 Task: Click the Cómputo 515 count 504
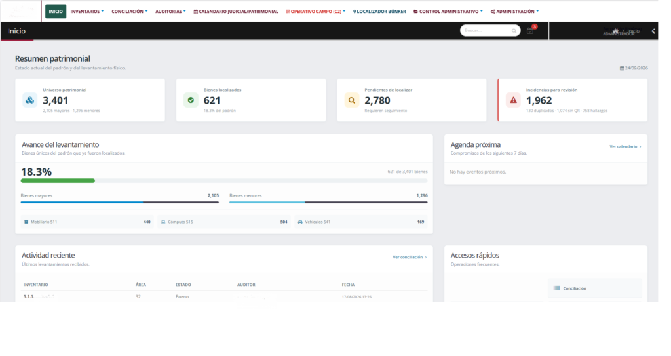[284, 222]
